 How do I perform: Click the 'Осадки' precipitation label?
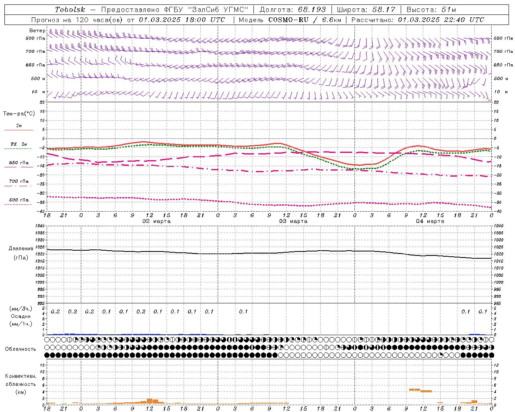[21, 316]
